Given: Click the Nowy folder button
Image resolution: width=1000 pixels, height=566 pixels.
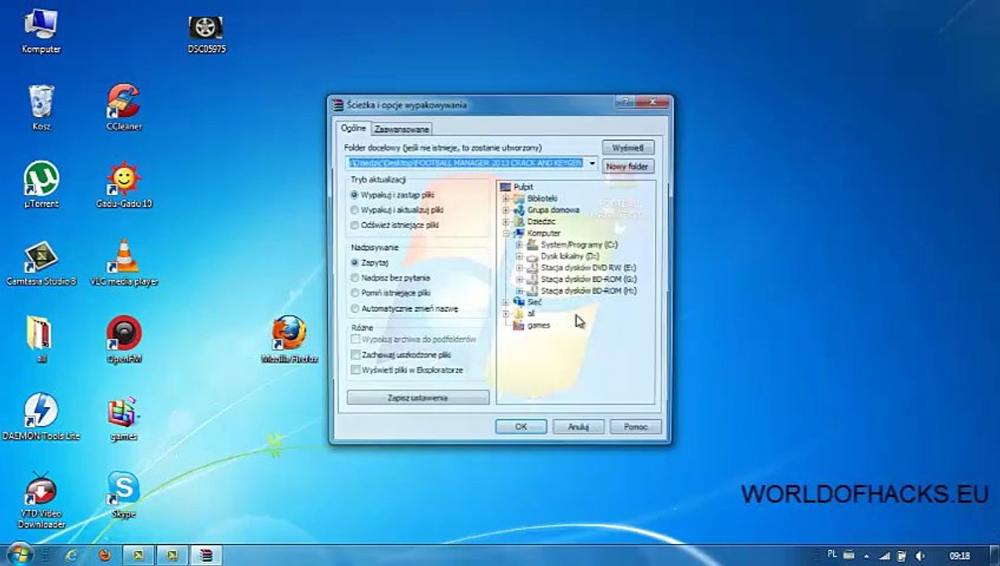Looking at the screenshot, I should click(628, 167).
